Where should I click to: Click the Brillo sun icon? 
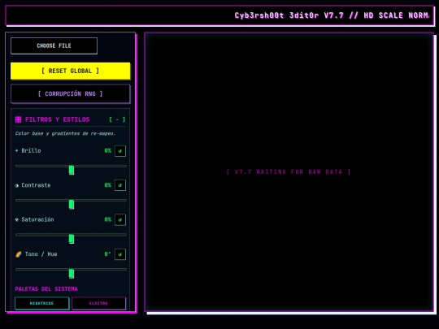17,150
